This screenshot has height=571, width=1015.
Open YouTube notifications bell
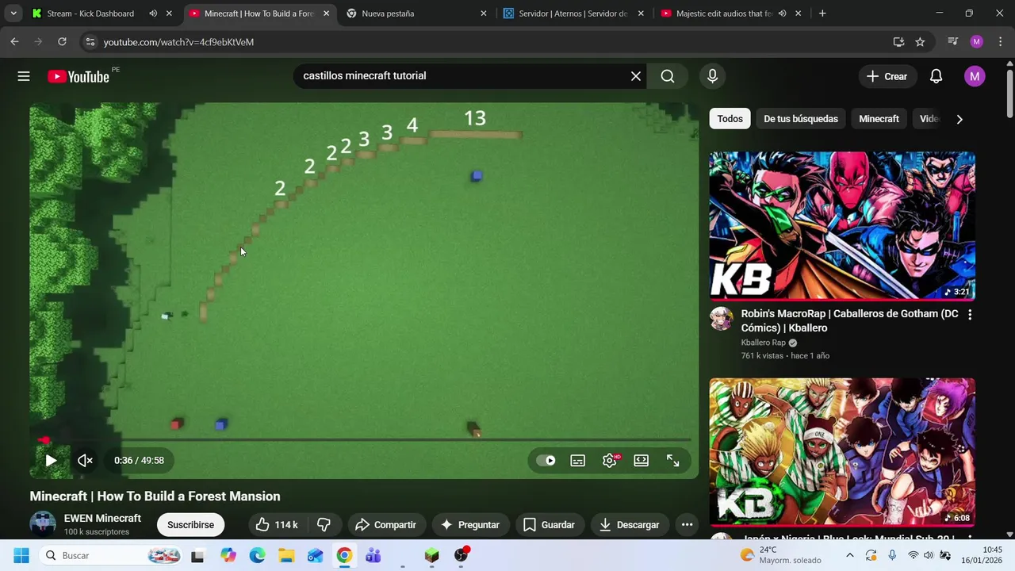pyautogui.click(x=936, y=76)
